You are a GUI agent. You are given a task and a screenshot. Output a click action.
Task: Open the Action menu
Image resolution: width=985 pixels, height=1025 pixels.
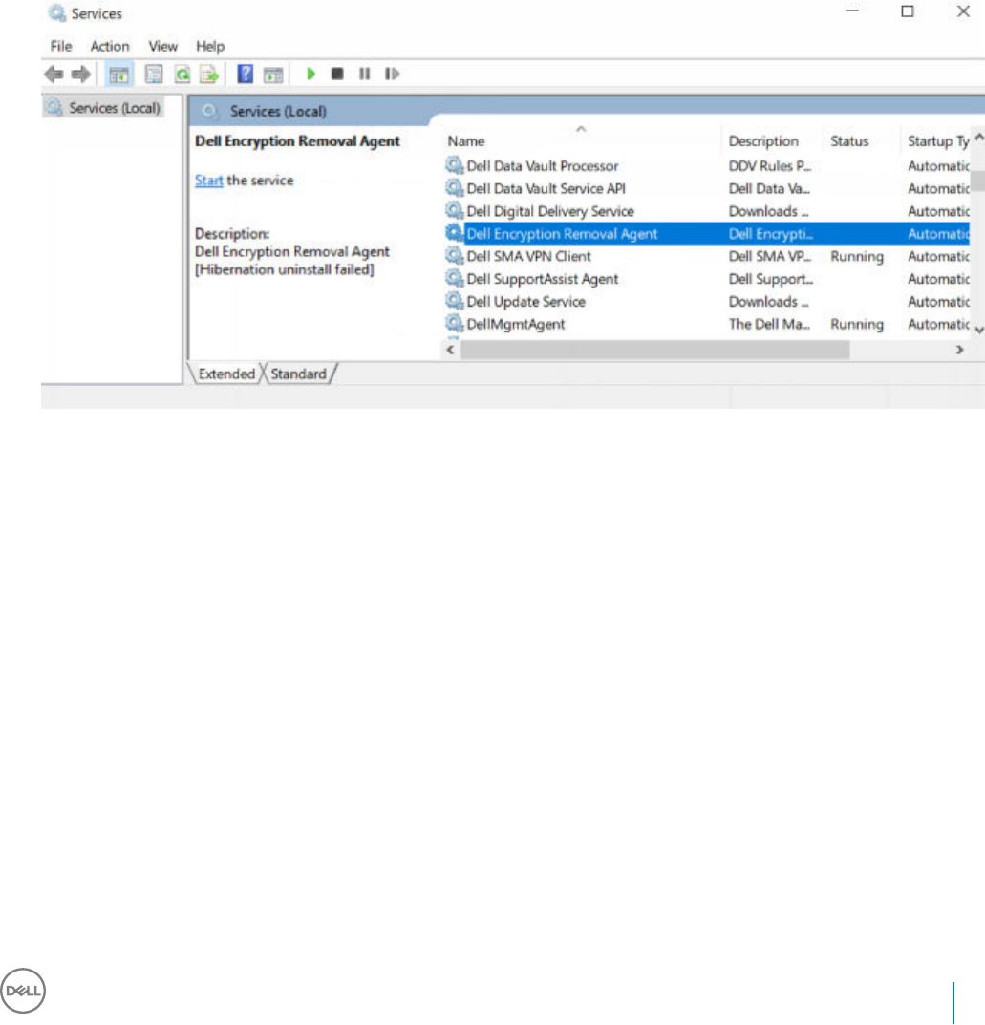pos(110,47)
